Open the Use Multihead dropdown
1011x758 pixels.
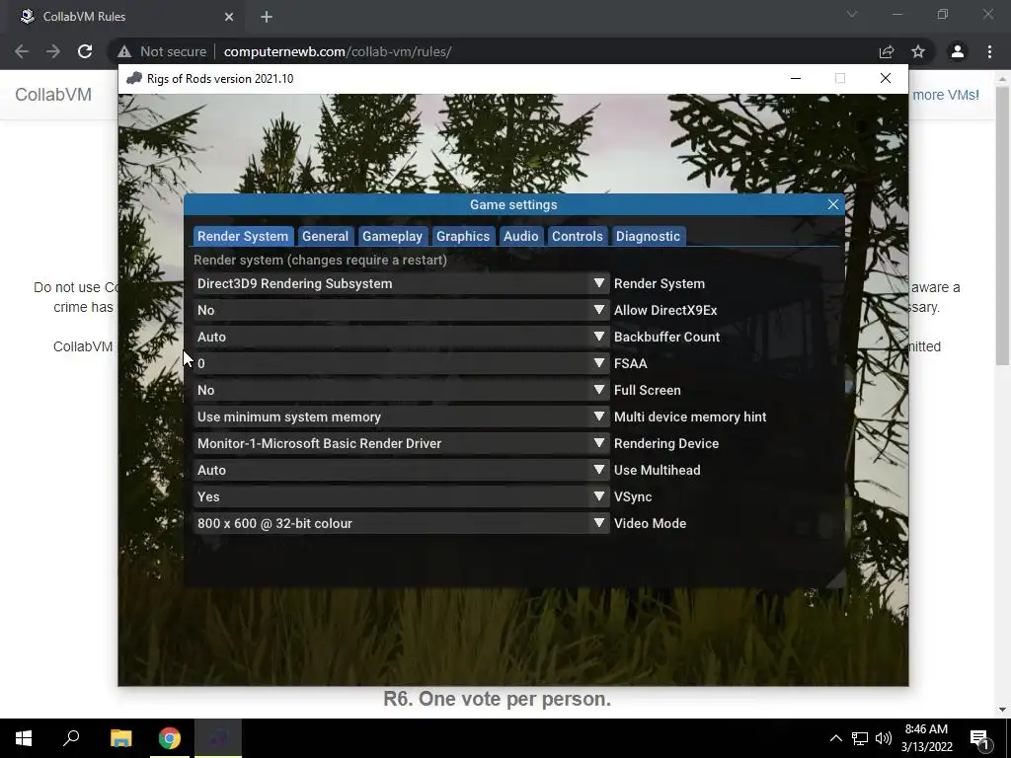401,470
